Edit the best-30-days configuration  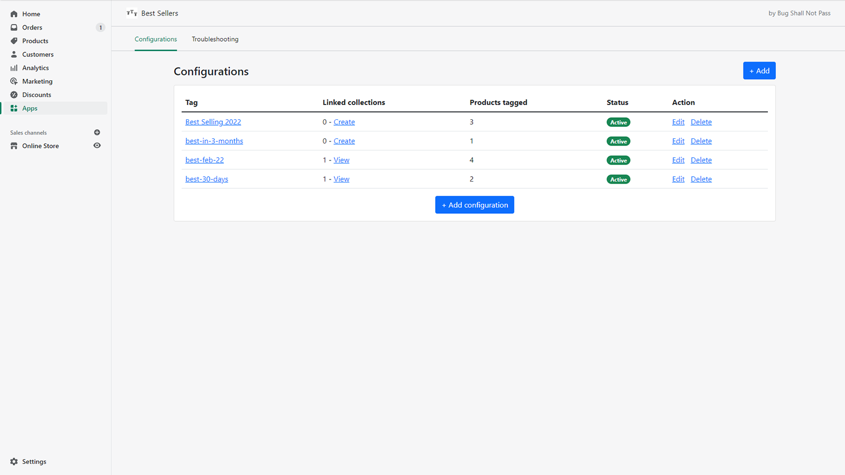[x=678, y=179]
